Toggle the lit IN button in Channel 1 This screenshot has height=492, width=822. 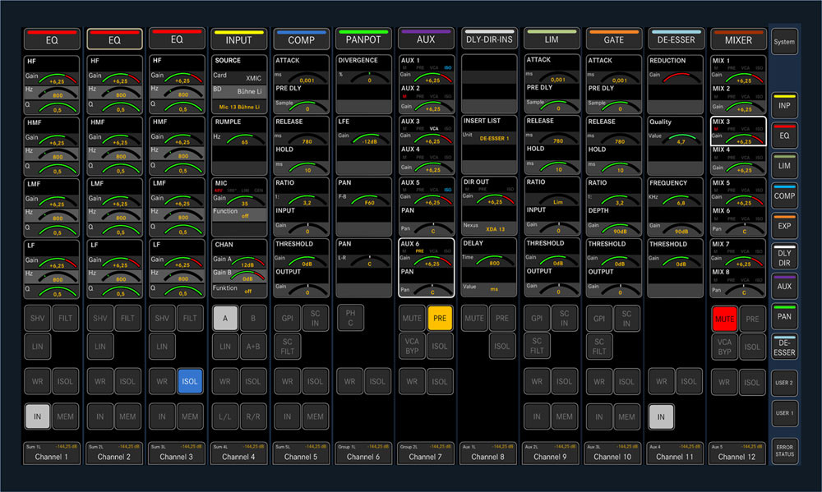tap(37, 416)
